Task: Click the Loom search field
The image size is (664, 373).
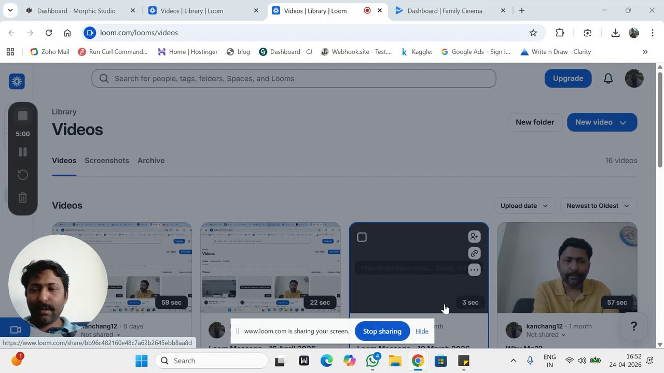Action: pyautogui.click(x=294, y=78)
